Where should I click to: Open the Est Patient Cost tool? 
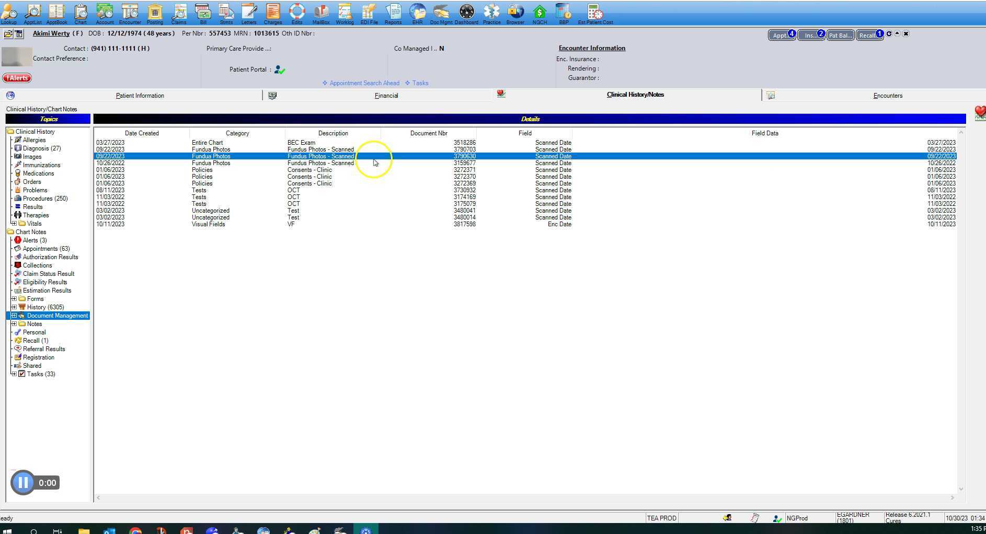click(x=595, y=13)
